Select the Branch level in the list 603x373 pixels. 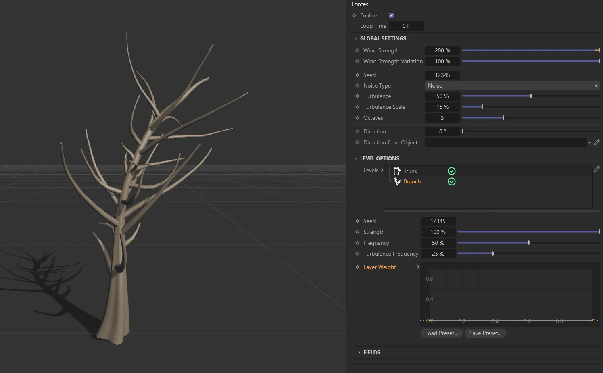pos(412,181)
